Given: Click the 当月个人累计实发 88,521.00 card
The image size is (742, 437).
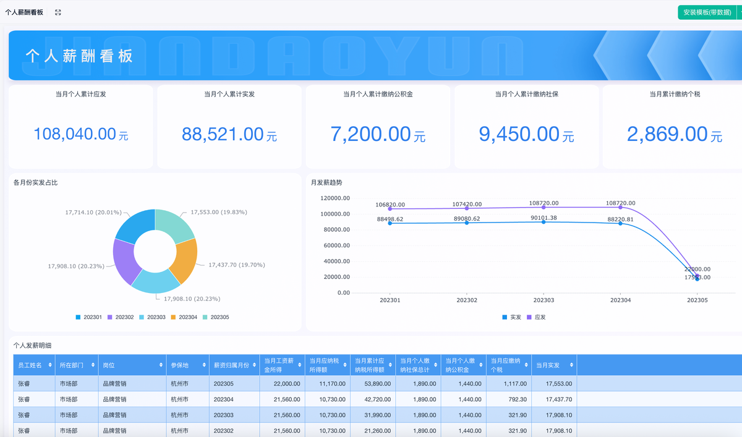Looking at the screenshot, I should click(229, 127).
